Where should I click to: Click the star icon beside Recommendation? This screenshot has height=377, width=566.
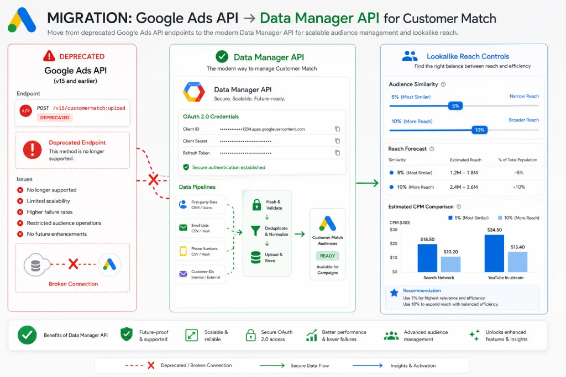pos(394,293)
